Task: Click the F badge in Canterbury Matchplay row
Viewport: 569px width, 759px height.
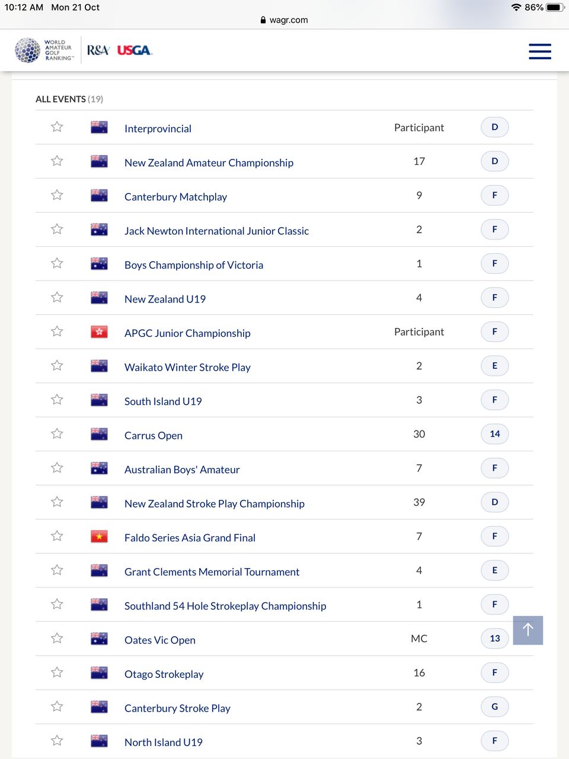Action: [495, 195]
